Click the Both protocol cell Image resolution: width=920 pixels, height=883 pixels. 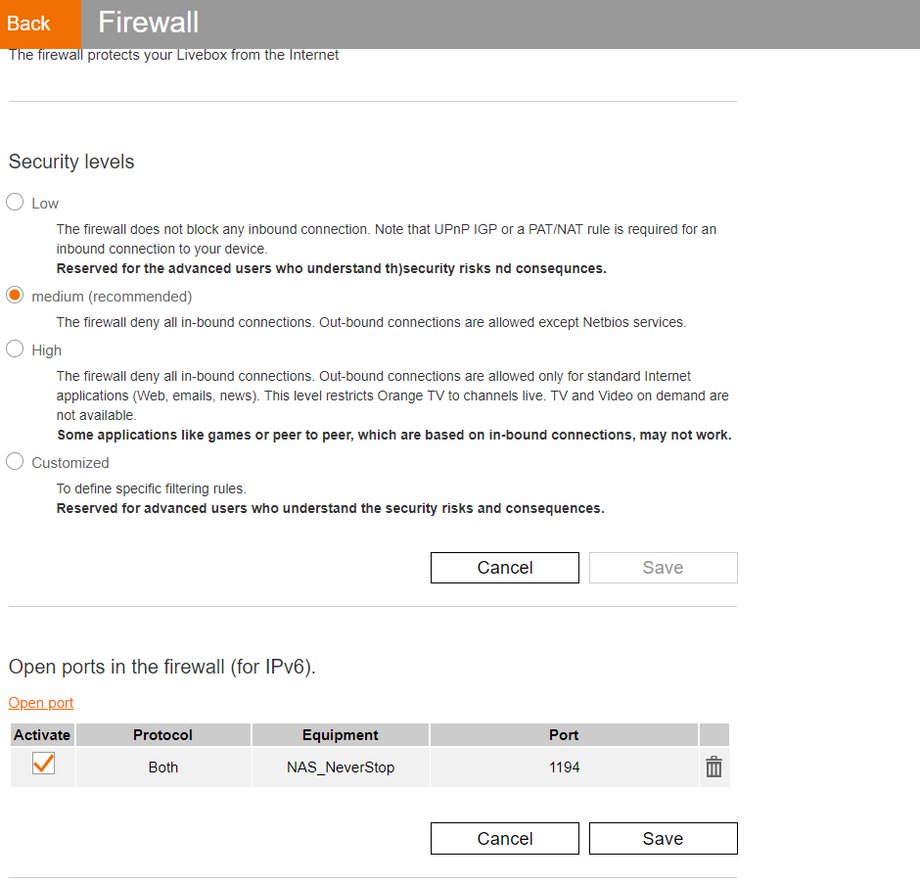point(162,767)
